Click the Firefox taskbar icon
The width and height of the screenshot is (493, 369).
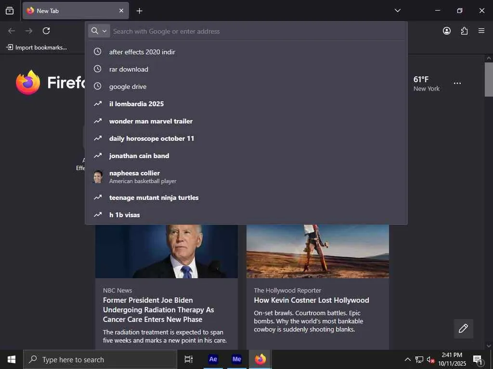260,359
